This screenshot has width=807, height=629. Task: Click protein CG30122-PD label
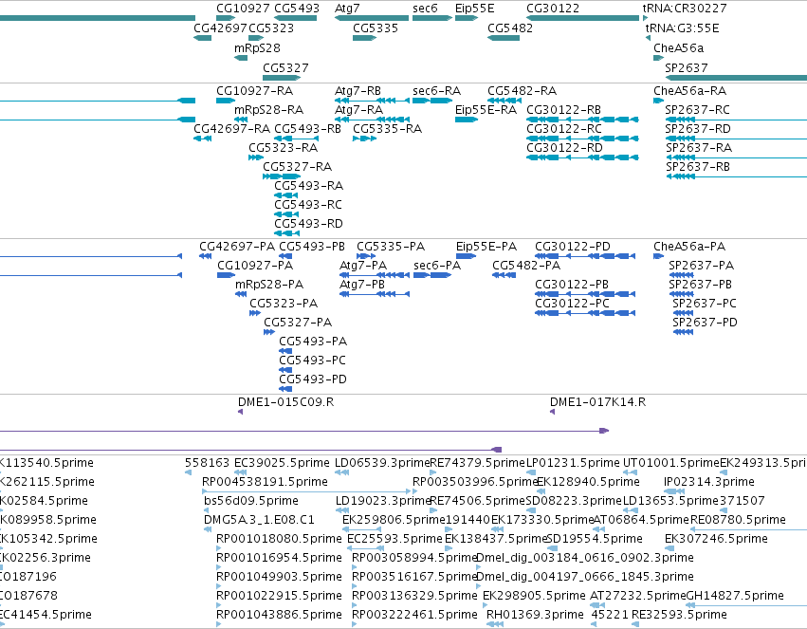pos(573,247)
